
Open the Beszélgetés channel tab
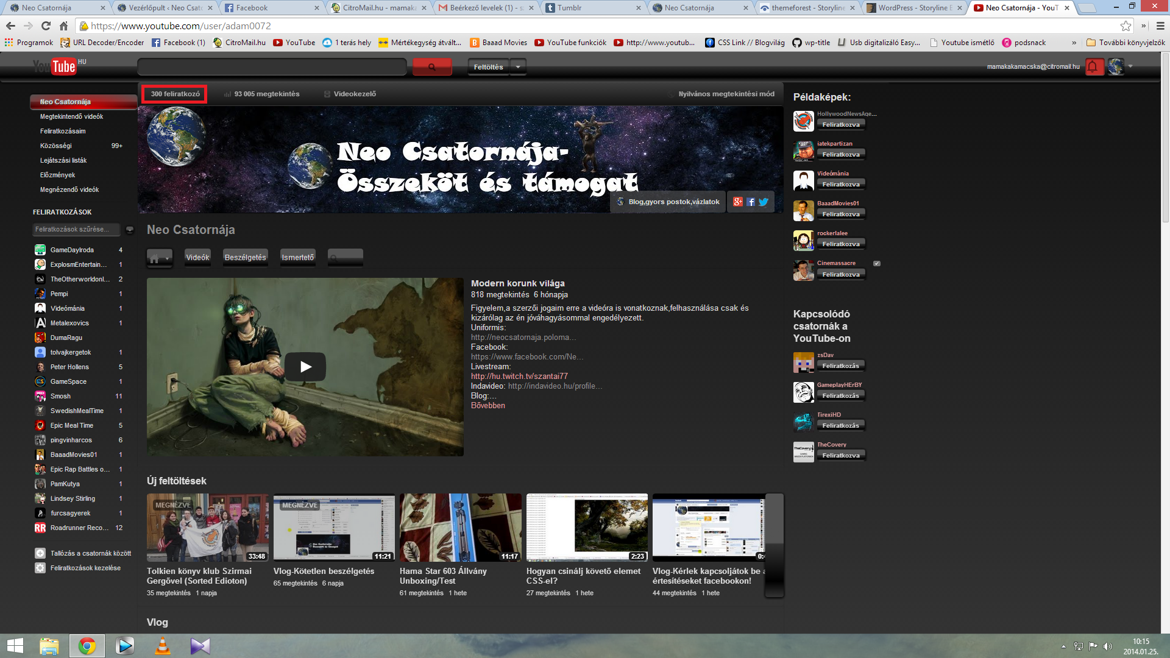point(245,257)
